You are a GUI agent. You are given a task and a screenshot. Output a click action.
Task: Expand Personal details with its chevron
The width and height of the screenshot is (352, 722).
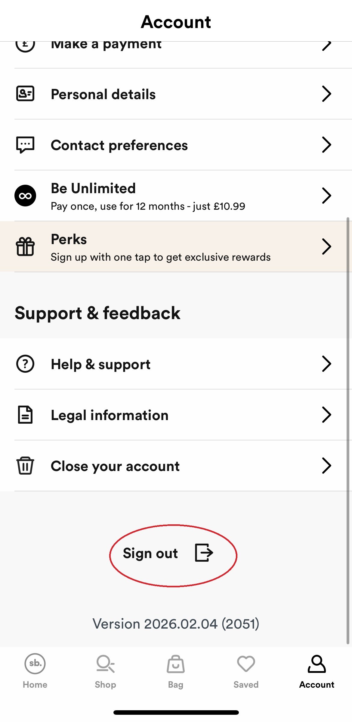click(326, 94)
